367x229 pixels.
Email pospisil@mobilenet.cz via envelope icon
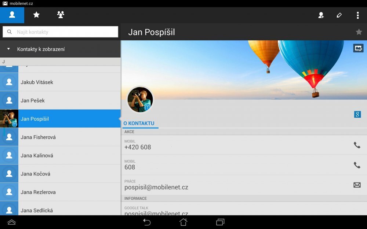[x=357, y=185]
